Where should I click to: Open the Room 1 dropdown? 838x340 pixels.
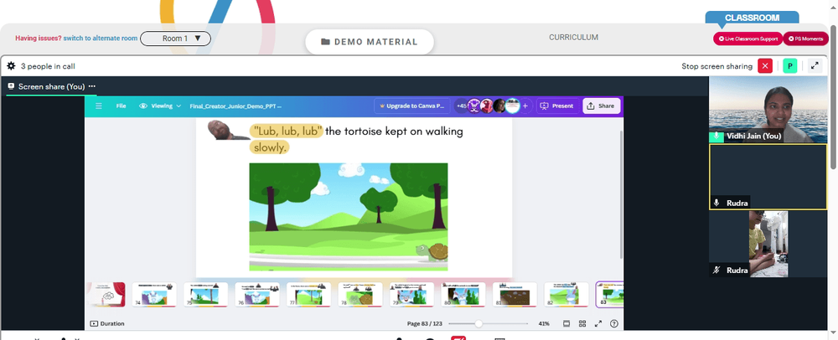coord(175,39)
